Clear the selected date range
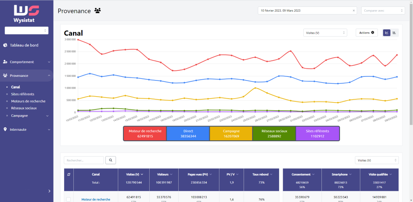This screenshot has height=202, width=413. [354, 10]
